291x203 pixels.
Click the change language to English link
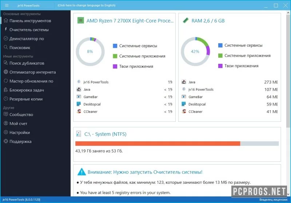pyautogui.click(x=87, y=5)
